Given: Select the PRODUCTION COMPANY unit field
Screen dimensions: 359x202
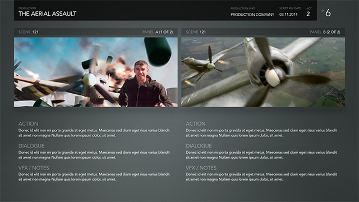Looking at the screenshot, I should point(252,15).
